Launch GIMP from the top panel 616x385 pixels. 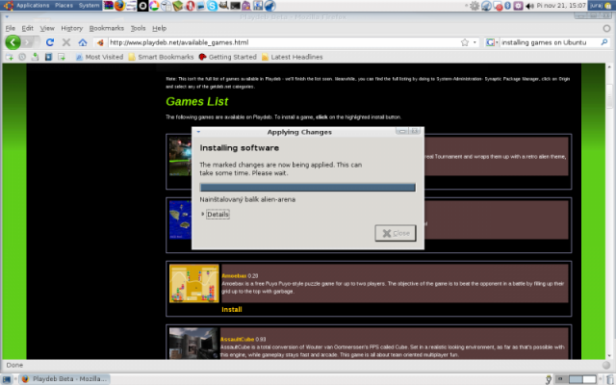coord(223,6)
